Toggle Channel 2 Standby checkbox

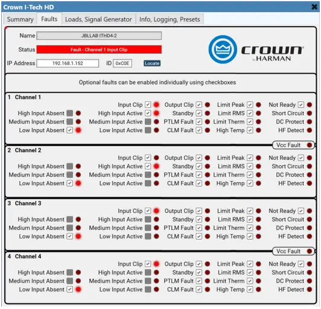point(199,167)
